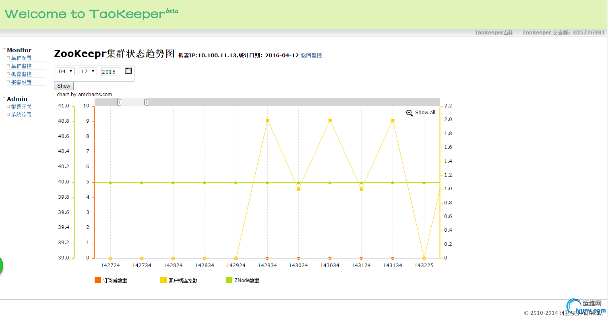Viewport: 608px width, 317px height.
Task: Open 集群配置 in Monitor menu
Action: [21, 58]
